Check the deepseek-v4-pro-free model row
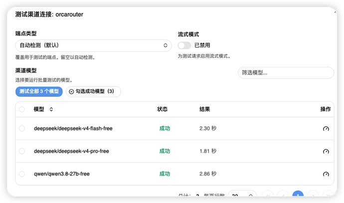Screen dimensions: 344x203 tap(22, 151)
